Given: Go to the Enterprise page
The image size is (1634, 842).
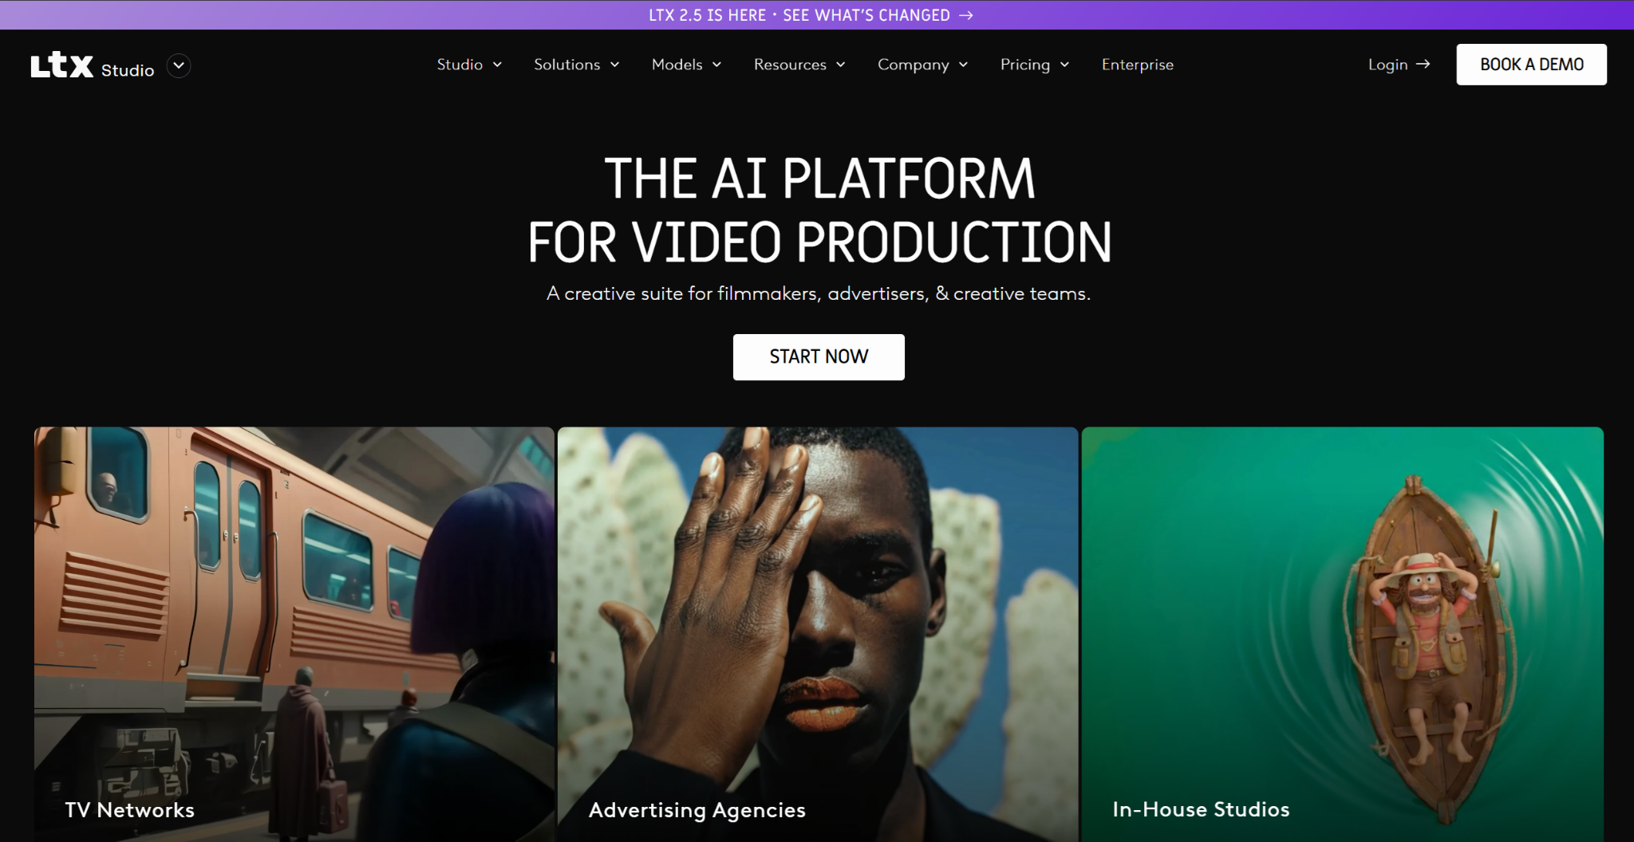Looking at the screenshot, I should pos(1138,65).
